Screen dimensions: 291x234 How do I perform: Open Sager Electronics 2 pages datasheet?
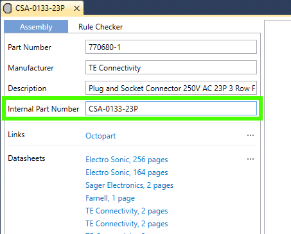(130, 185)
